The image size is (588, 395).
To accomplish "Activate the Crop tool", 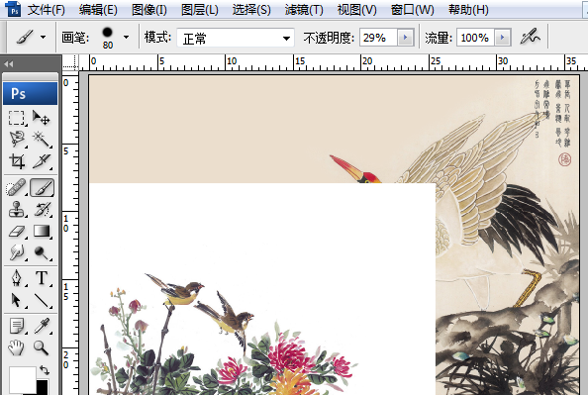I will tap(17, 161).
